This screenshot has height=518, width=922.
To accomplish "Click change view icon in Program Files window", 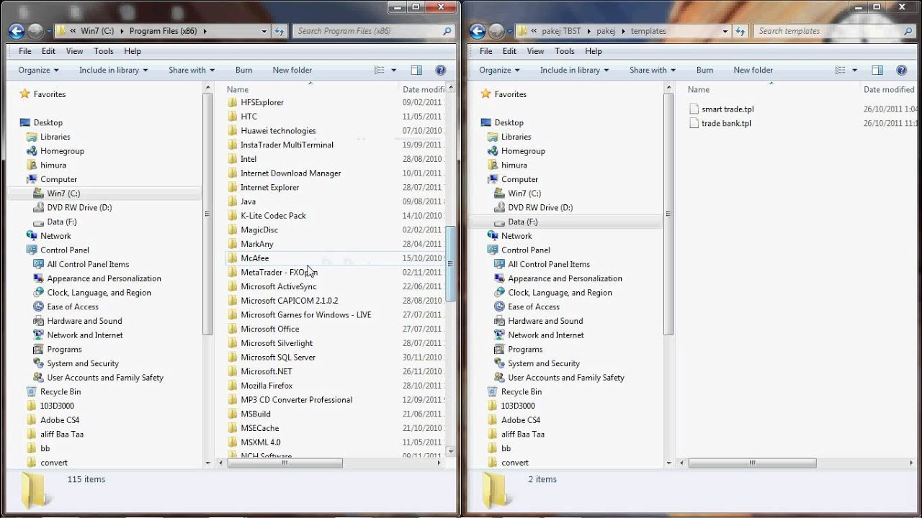I will 380,70.
